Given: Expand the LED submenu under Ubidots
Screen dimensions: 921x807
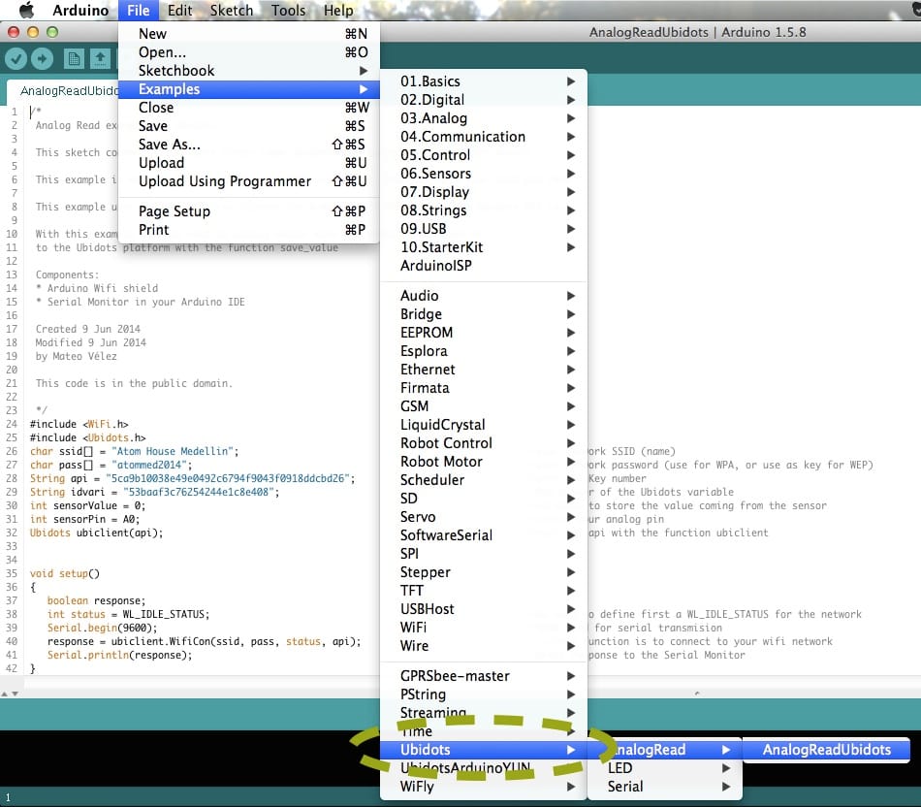Looking at the screenshot, I should tap(665, 767).
